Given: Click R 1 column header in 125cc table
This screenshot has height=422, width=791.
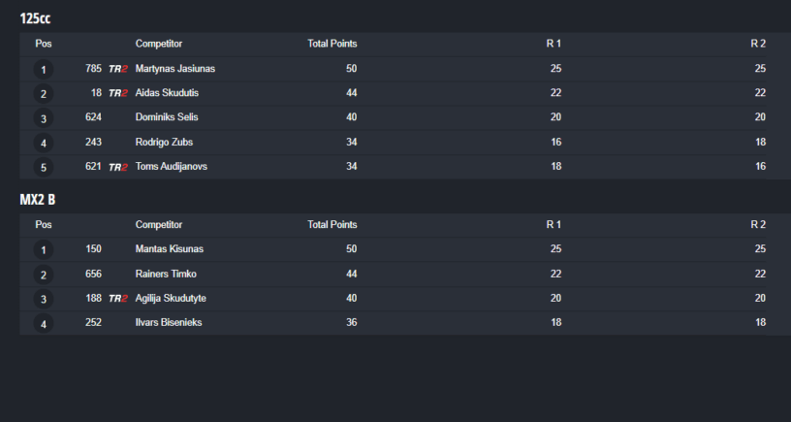Looking at the screenshot, I should (554, 44).
